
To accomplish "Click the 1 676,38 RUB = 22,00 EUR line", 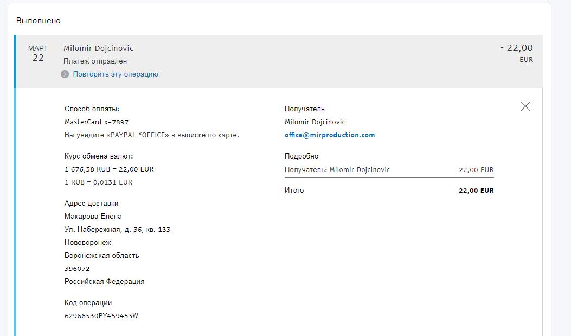I will point(109,169).
